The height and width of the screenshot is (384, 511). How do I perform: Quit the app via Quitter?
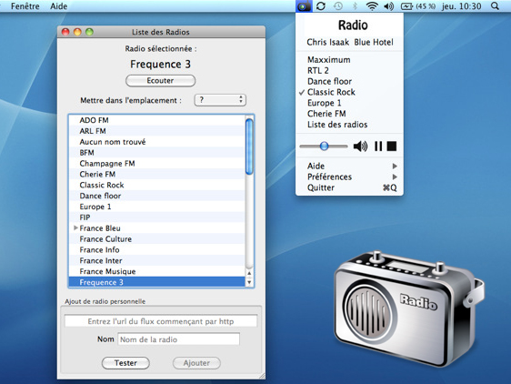(349, 187)
